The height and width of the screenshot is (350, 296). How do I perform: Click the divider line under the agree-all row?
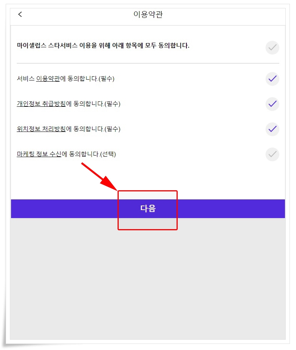(148, 63)
